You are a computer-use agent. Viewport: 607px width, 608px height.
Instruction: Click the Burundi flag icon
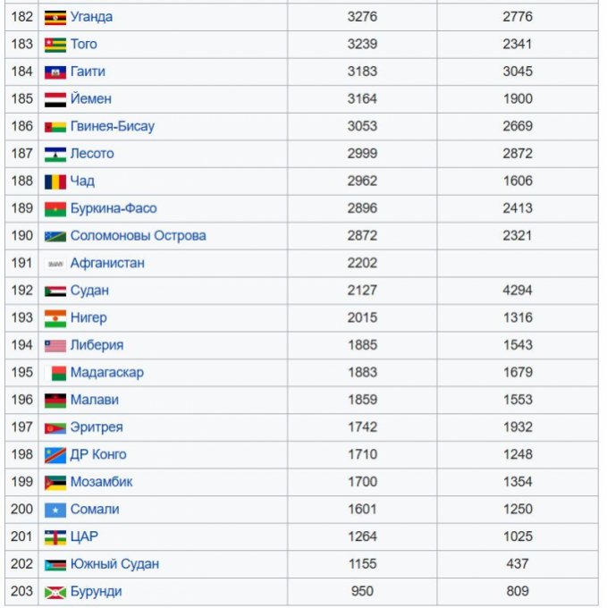(55, 592)
